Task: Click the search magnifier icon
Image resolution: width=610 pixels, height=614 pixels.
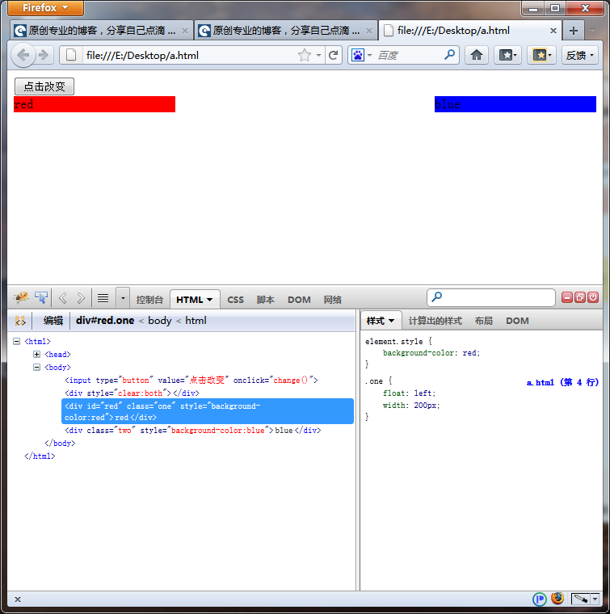Action: pyautogui.click(x=449, y=55)
